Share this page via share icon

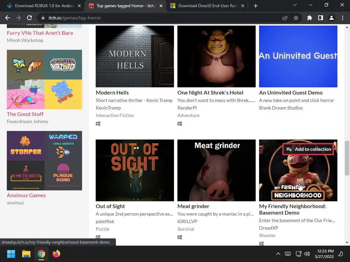click(x=285, y=18)
